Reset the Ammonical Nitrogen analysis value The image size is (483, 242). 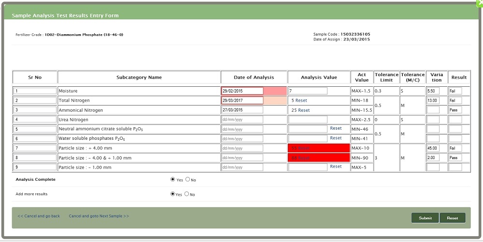click(304, 110)
